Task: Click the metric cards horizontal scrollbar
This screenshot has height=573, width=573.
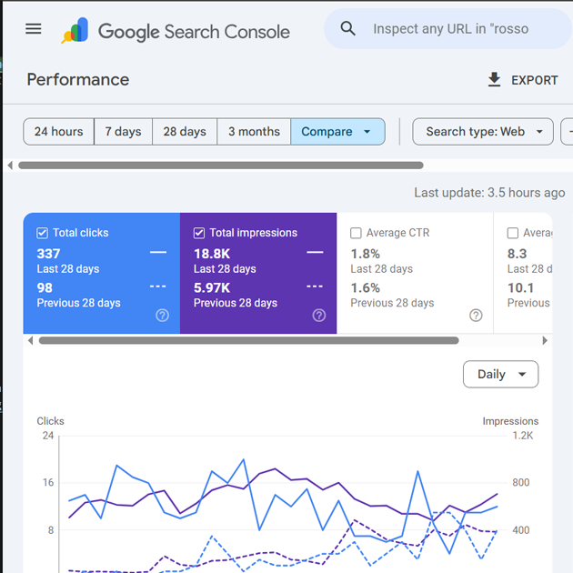Action: 248,341
